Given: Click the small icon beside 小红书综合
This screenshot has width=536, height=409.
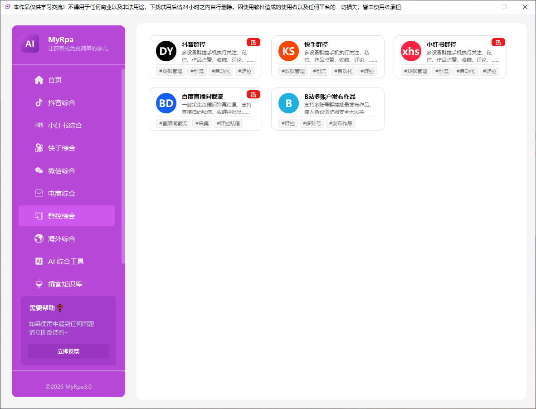Looking at the screenshot, I should coord(39,126).
